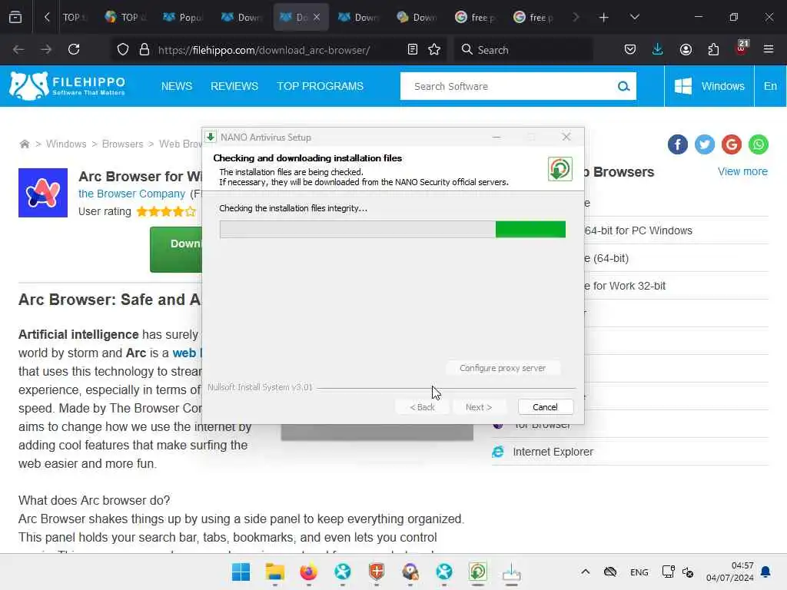The height and width of the screenshot is (590, 787).
Task: Open the Windows breadcrumb link
Action: [66, 144]
